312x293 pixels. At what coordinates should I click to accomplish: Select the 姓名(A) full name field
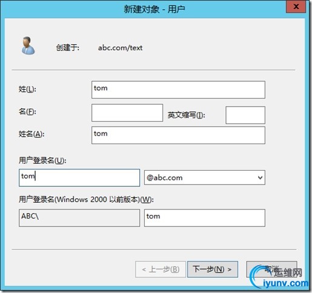click(x=178, y=135)
